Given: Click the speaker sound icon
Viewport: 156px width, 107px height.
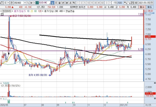Looking at the screenshot, I should tap(31, 3).
